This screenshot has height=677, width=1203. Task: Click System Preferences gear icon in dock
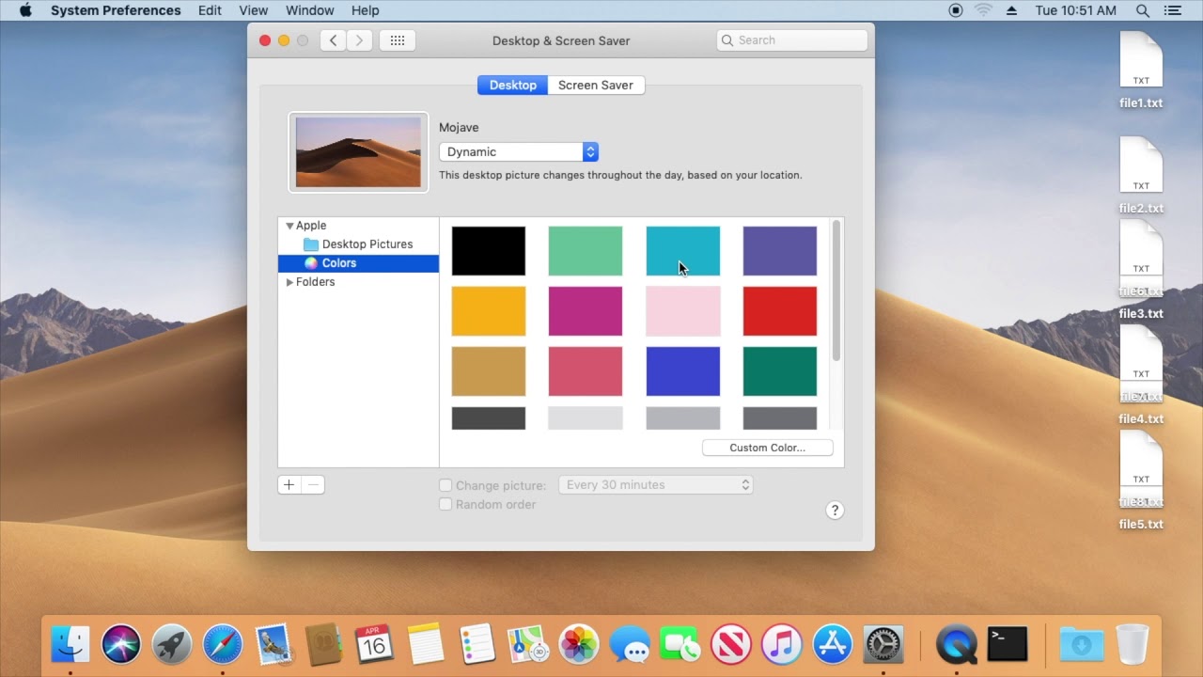point(883,644)
